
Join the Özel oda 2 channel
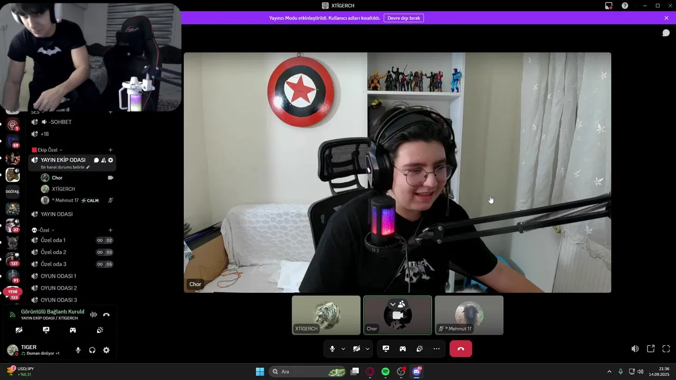72,252
